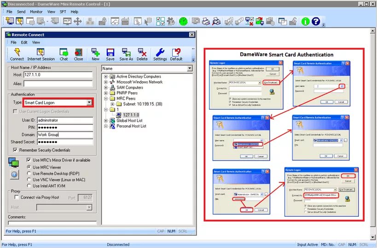Open the Name dropdown above host tree
Image resolution: width=377 pixels, height=248 pixels.
[190, 68]
